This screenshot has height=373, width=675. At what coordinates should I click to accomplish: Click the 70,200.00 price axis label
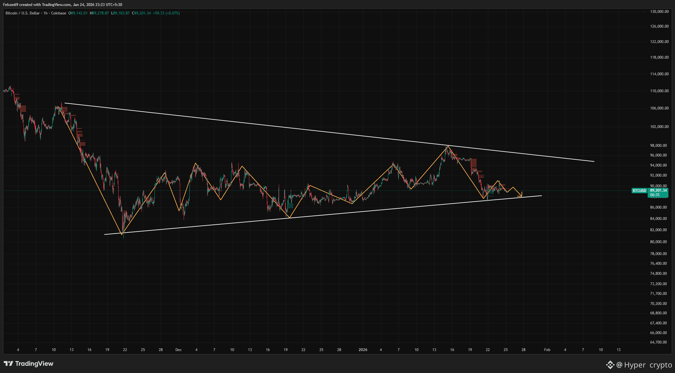point(658,304)
